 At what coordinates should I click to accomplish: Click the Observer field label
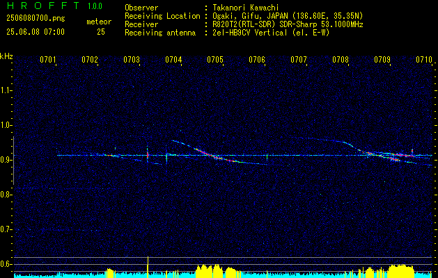click(x=141, y=8)
